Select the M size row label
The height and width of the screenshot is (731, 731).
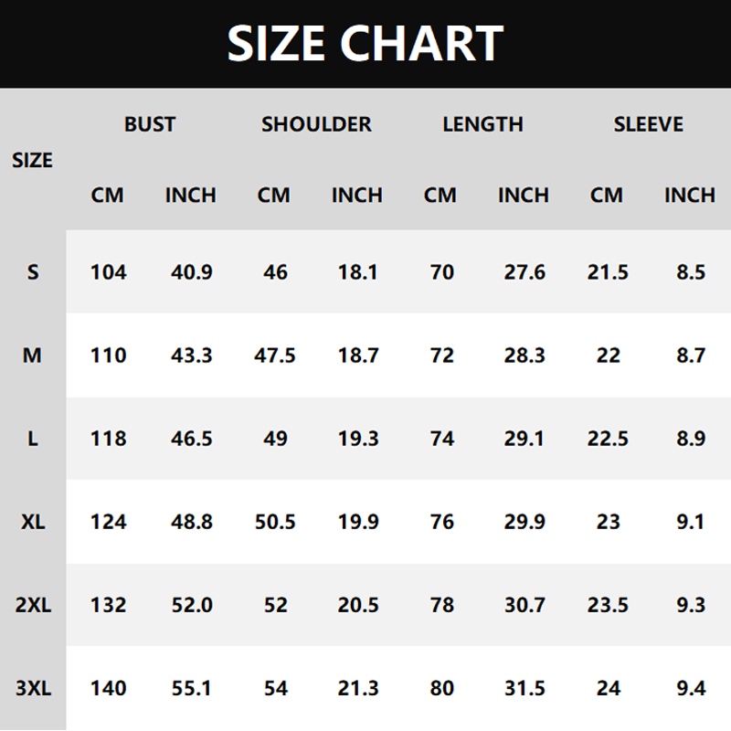[32, 355]
